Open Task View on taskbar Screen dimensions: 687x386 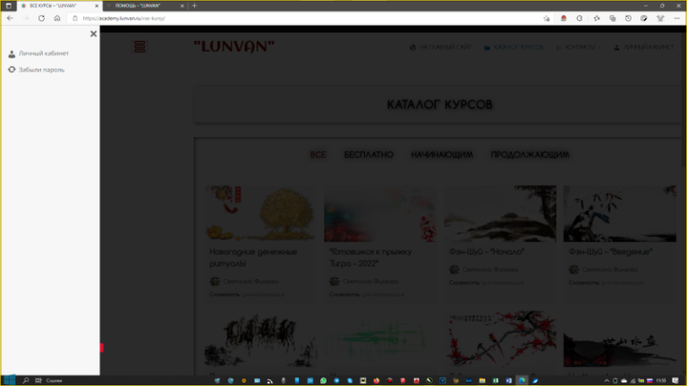tap(38, 381)
